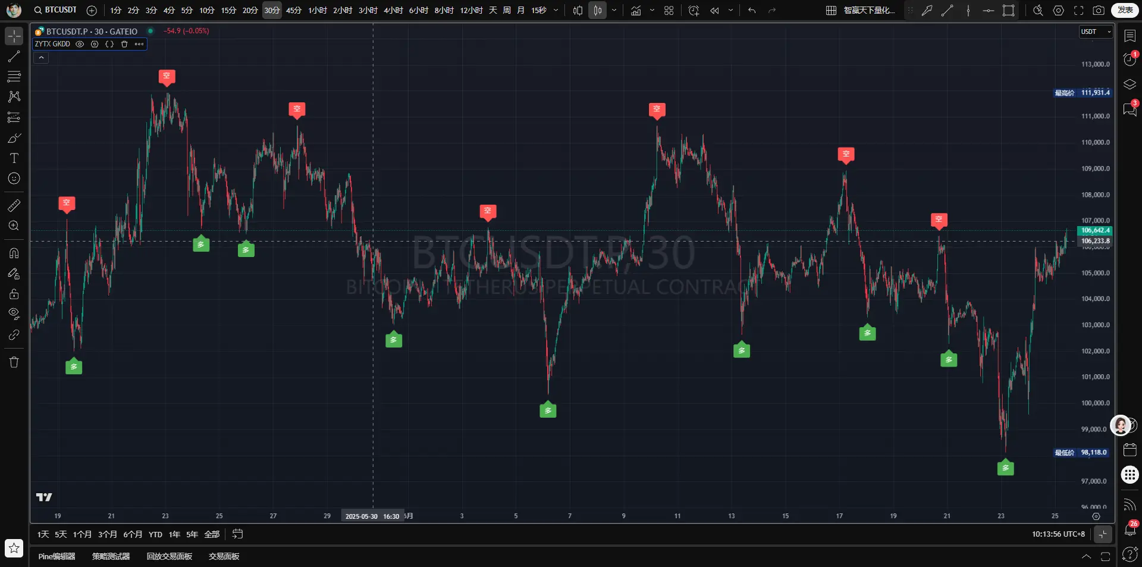Select the Text annotation tool
1142x567 pixels.
[14, 158]
